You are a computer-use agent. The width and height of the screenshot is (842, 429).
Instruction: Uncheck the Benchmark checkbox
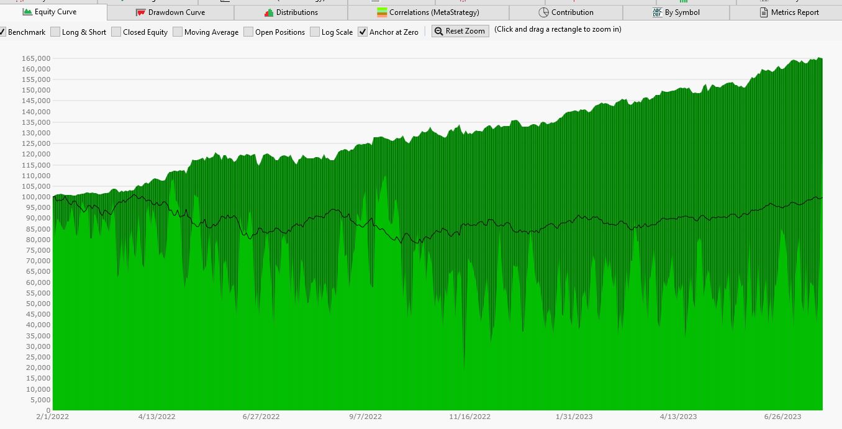(x=2, y=32)
